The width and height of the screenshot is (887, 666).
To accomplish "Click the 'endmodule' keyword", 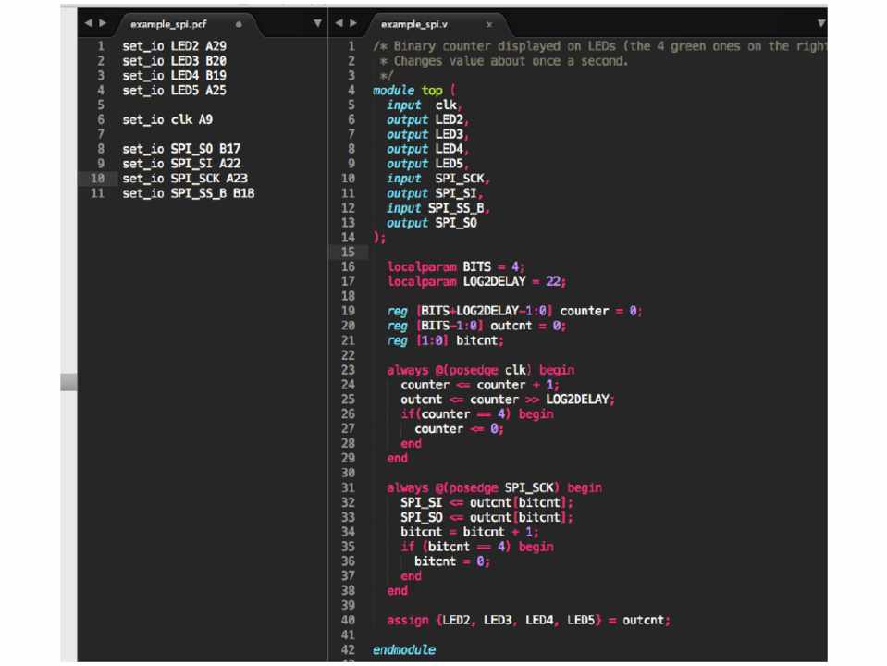I will coord(403,649).
